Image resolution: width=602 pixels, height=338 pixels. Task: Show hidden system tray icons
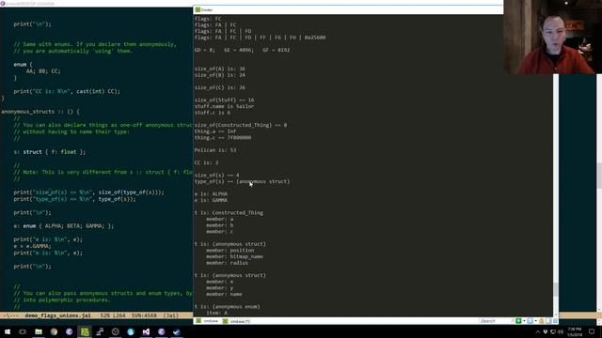tap(537, 331)
